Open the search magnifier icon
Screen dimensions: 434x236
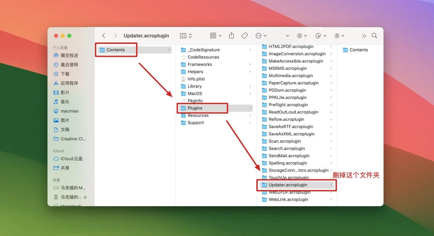click(374, 36)
